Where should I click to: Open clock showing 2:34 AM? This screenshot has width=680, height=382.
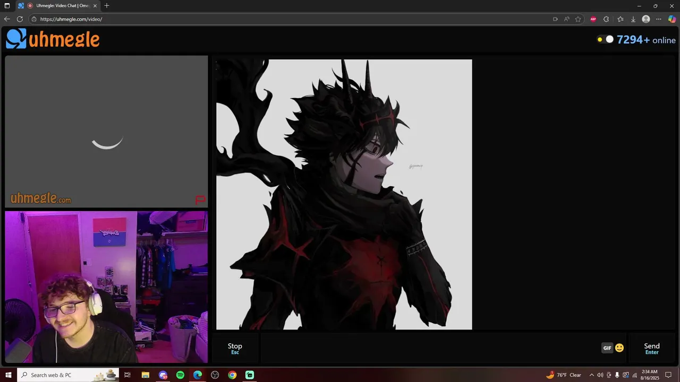pyautogui.click(x=649, y=375)
